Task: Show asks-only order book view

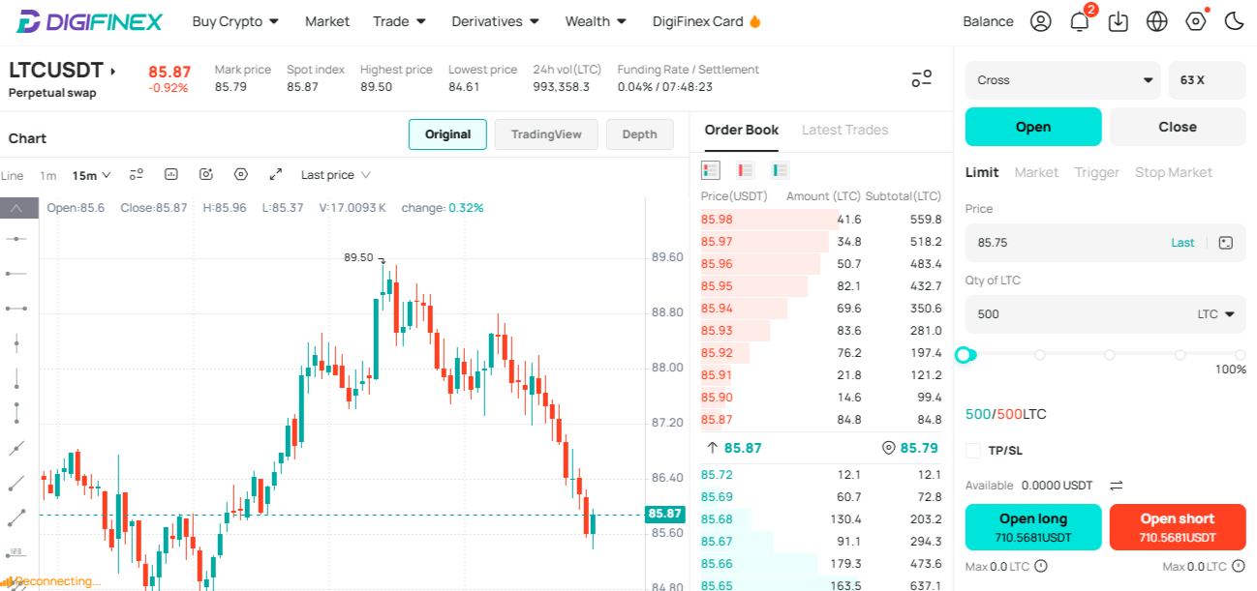Action: 745,170
